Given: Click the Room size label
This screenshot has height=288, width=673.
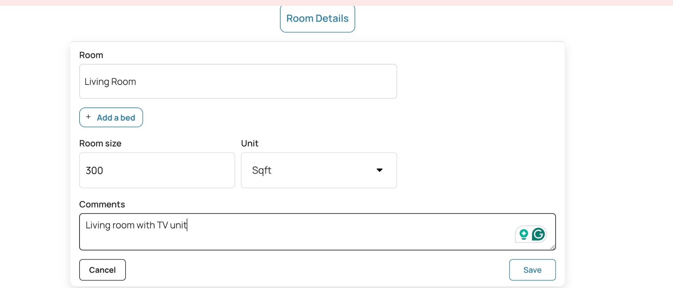Looking at the screenshot, I should (100, 144).
